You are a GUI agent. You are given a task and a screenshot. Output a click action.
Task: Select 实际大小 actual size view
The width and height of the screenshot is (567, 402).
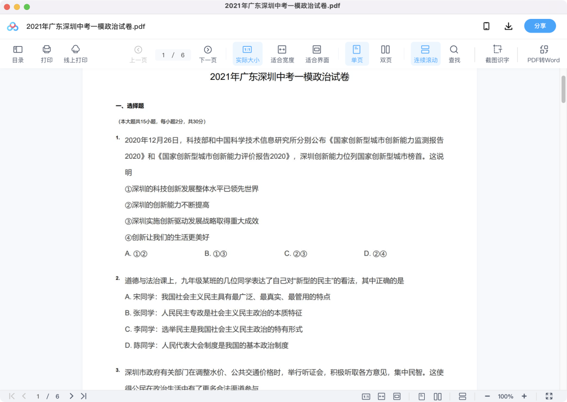247,54
